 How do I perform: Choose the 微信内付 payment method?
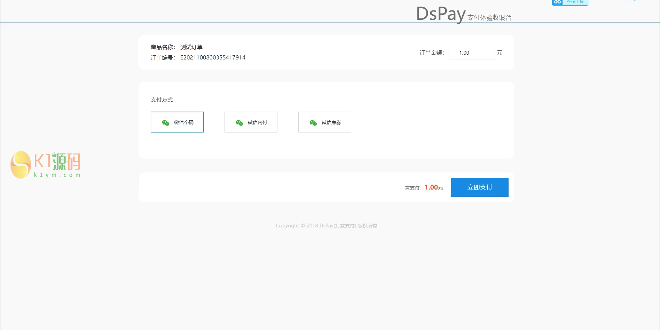tap(251, 122)
